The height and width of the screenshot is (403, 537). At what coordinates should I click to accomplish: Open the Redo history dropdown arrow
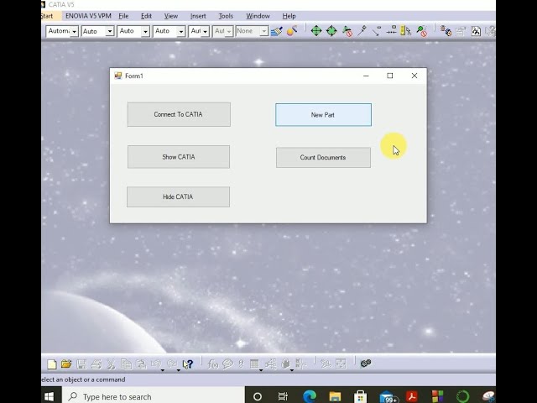tap(179, 370)
